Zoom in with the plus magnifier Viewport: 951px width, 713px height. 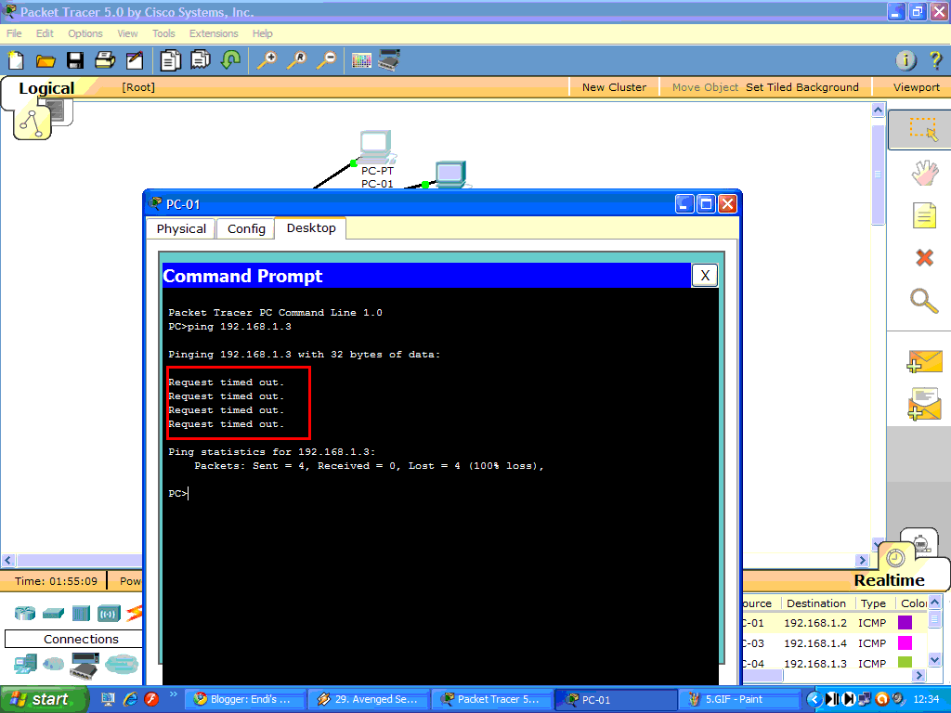[267, 60]
